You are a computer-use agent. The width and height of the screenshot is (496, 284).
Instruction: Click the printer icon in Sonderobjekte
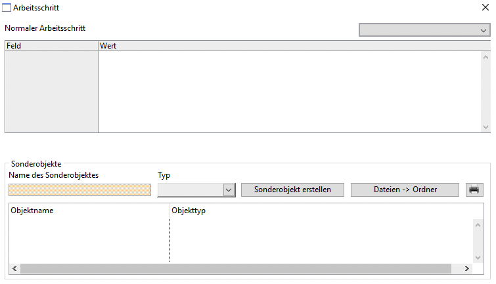click(474, 190)
